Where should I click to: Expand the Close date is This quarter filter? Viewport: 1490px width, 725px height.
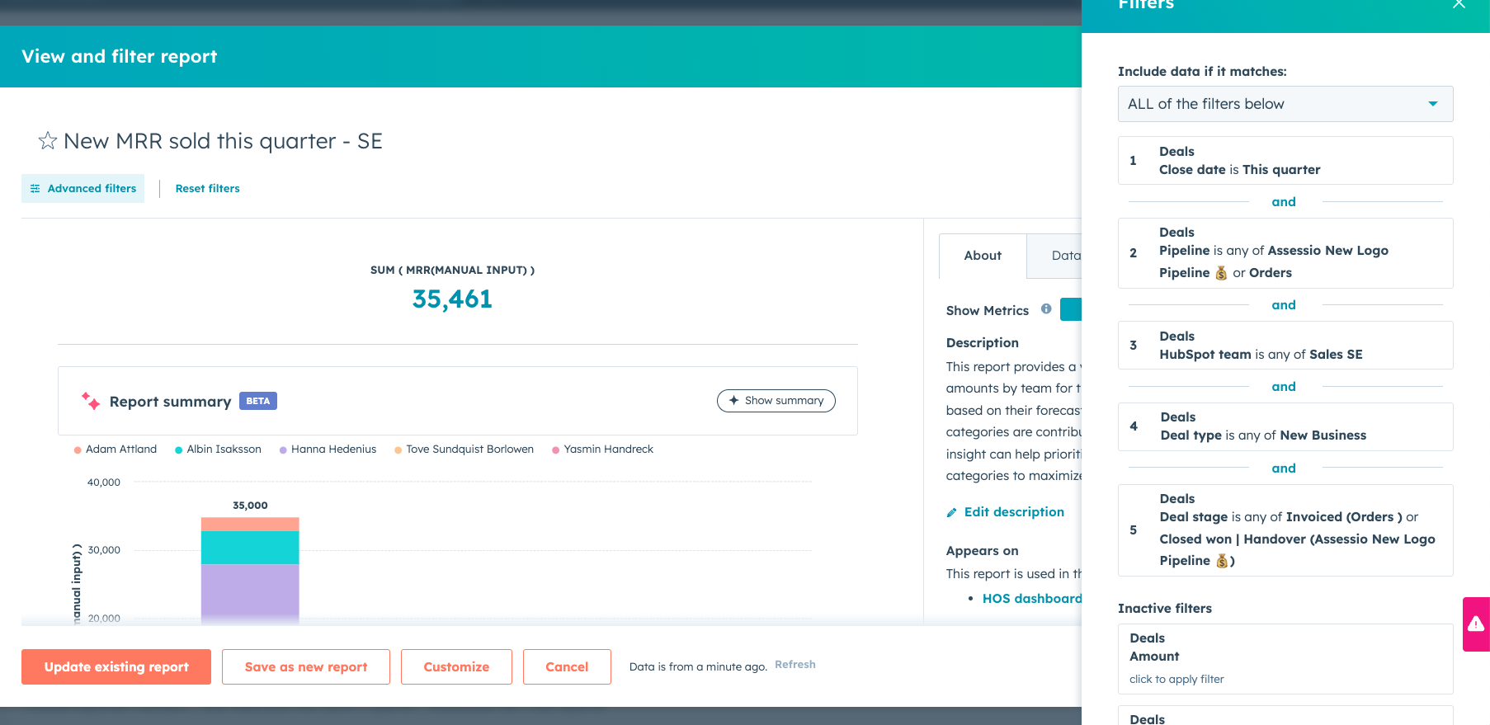1285,161
